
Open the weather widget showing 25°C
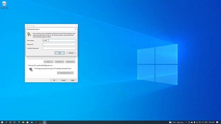(x=177, y=122)
